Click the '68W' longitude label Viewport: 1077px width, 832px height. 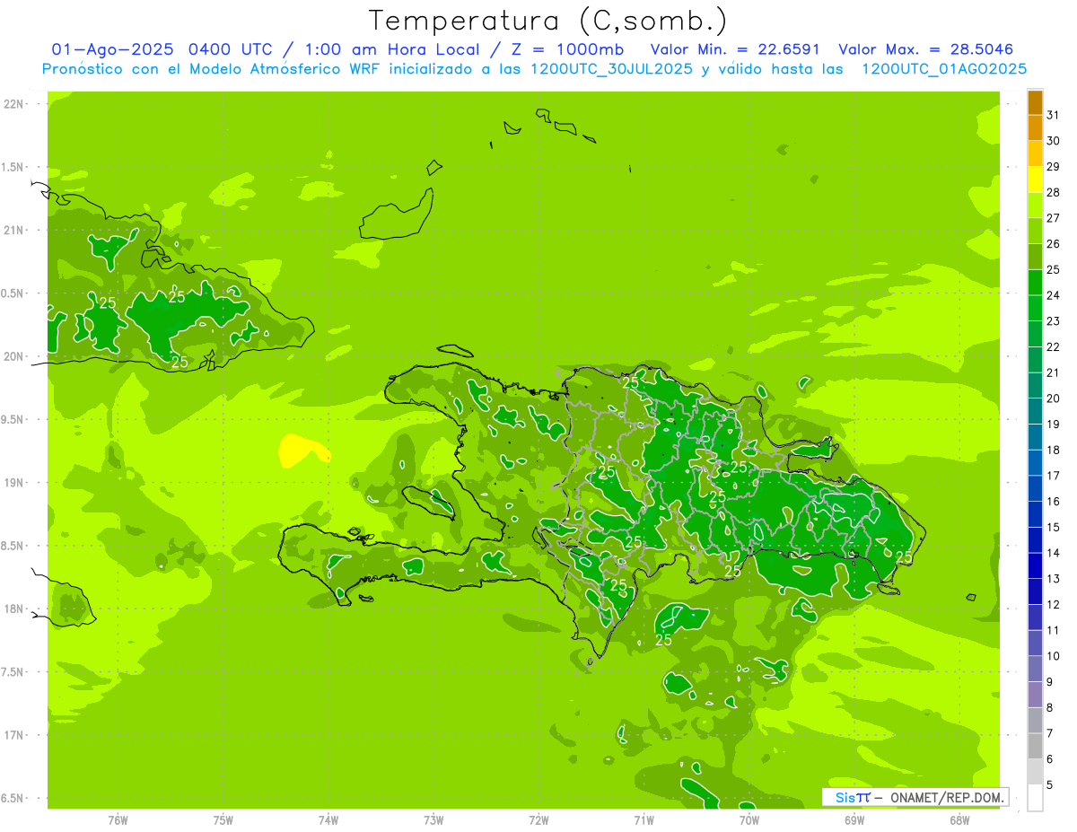959,819
